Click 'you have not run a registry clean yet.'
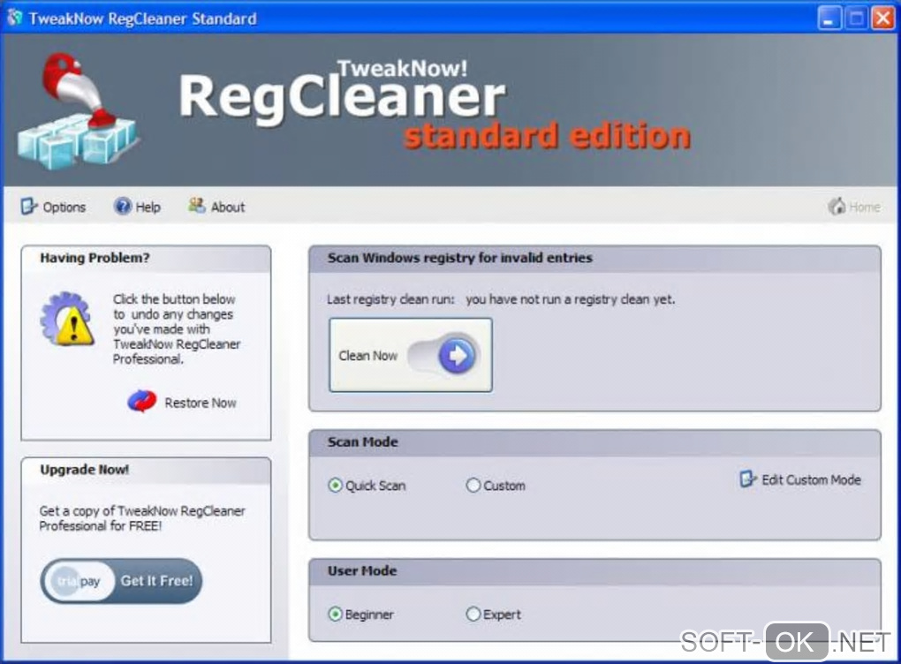The image size is (901, 664). (x=571, y=299)
